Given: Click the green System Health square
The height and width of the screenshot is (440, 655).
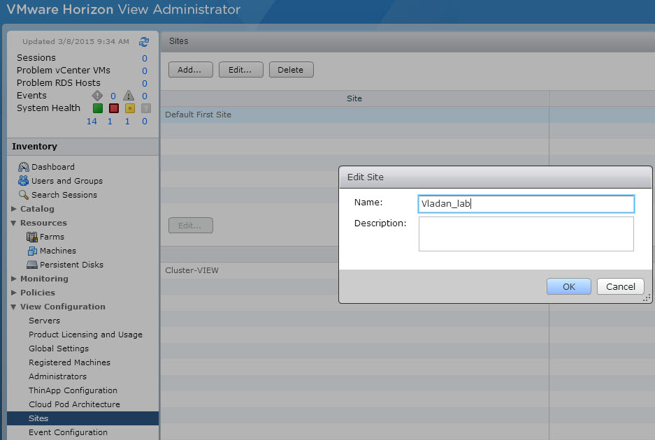Looking at the screenshot, I should click(x=98, y=108).
